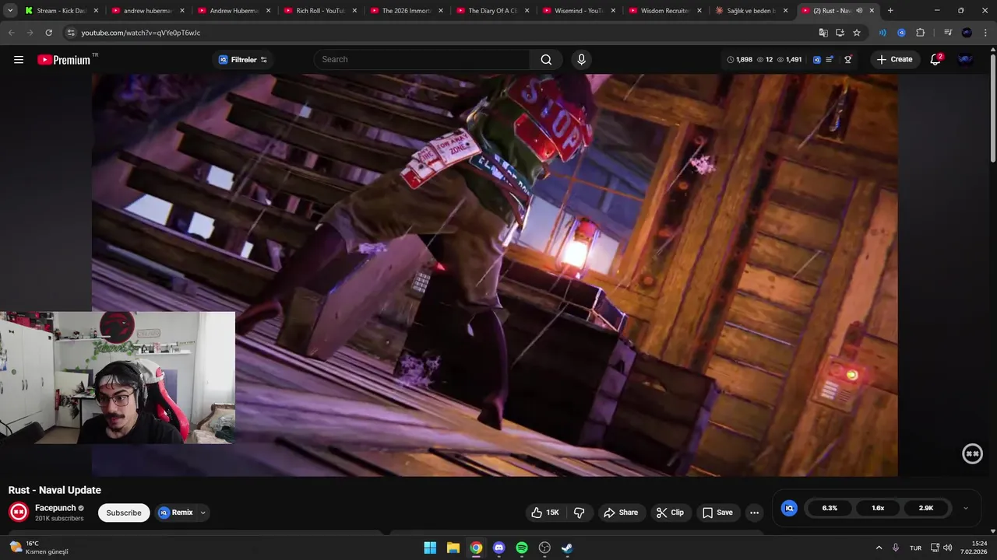Dislike the video with thumbs down
Screen dimensions: 997x560
point(579,513)
